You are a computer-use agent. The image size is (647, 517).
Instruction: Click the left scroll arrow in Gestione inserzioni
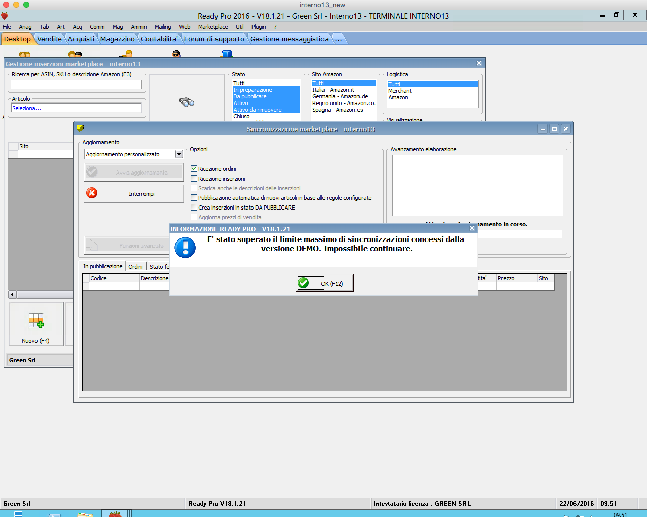pos(13,294)
